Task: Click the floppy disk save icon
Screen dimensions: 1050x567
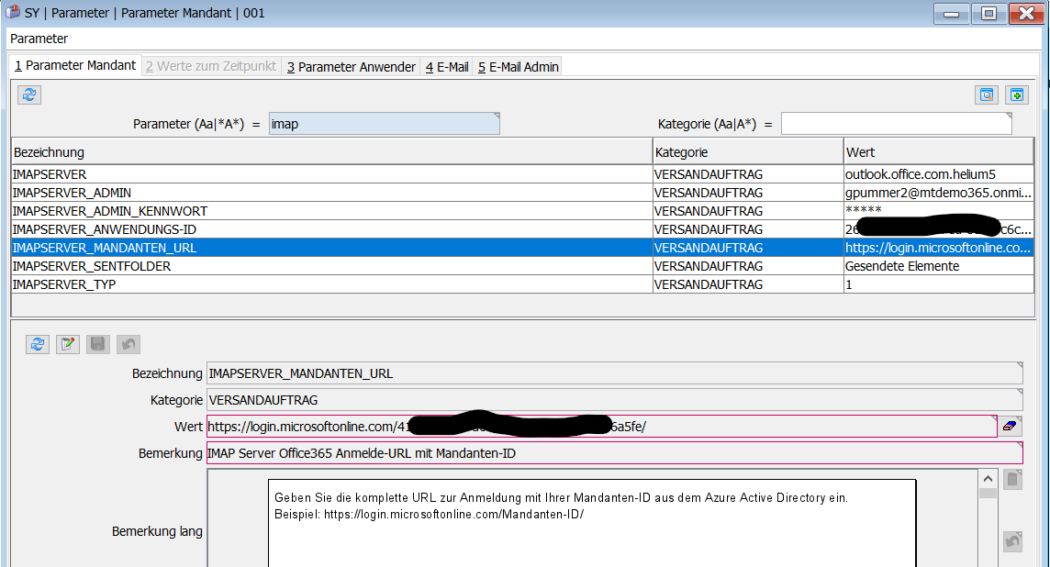Action: pyautogui.click(x=97, y=344)
